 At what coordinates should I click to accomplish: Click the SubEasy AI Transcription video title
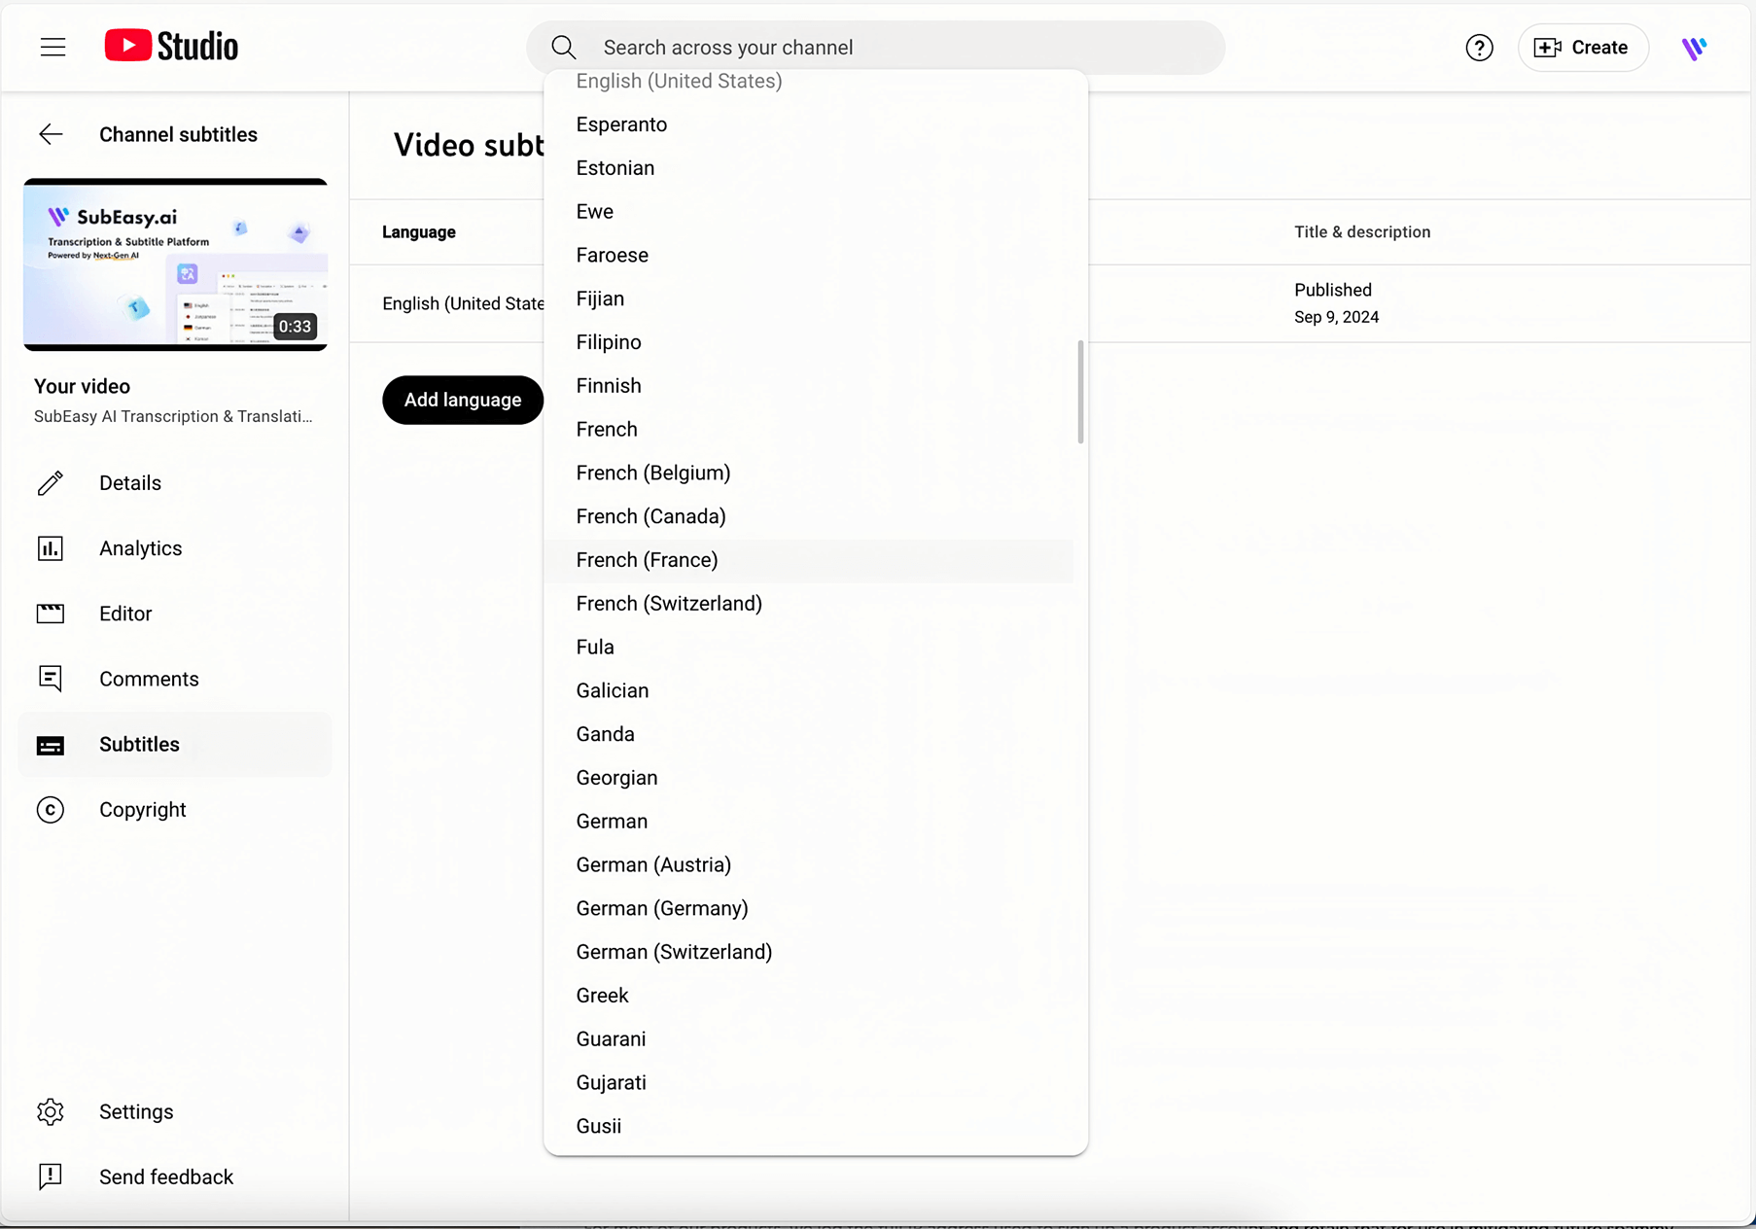click(x=173, y=416)
